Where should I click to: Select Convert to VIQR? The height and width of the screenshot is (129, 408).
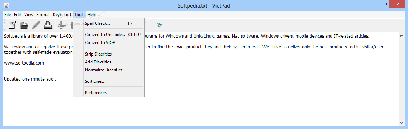coord(108,43)
